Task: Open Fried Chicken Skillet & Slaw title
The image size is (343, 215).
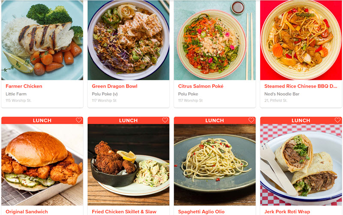Action: [x=124, y=212]
